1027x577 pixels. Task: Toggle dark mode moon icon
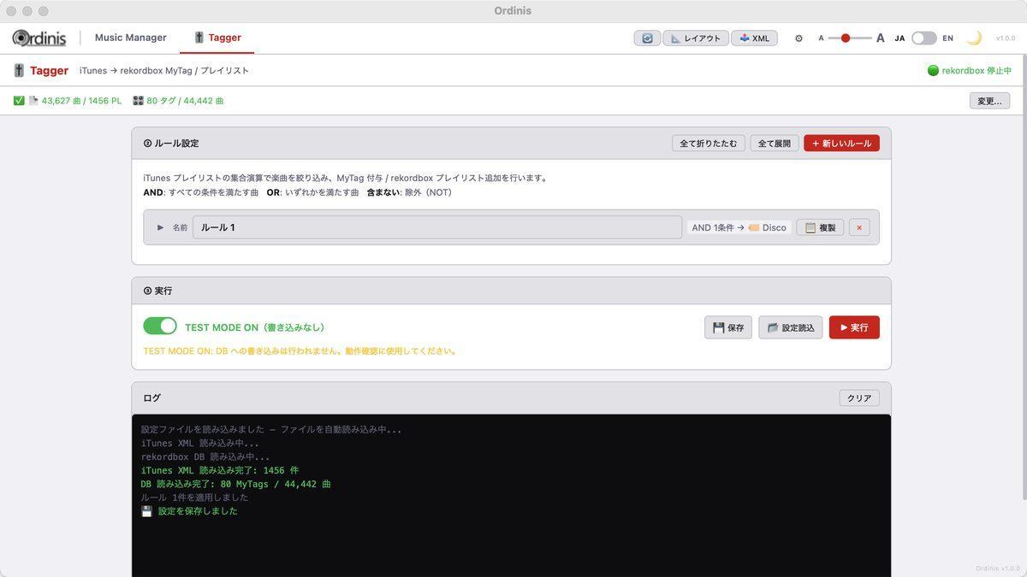(x=974, y=38)
